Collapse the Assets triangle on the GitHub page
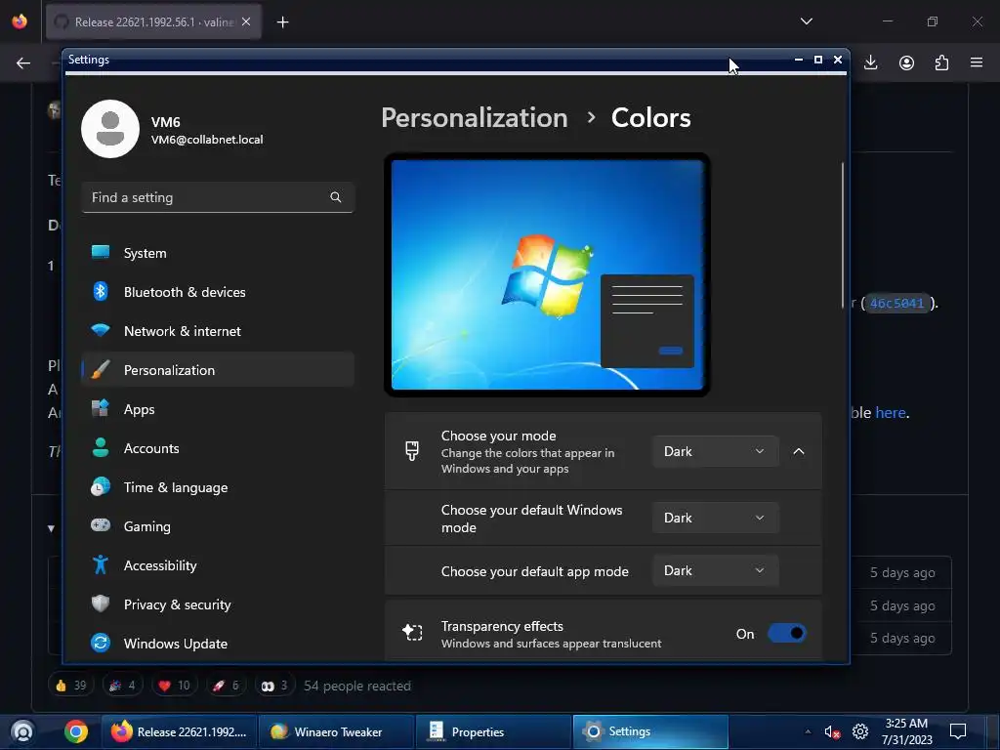Screen dimensions: 1000x750 51,528
